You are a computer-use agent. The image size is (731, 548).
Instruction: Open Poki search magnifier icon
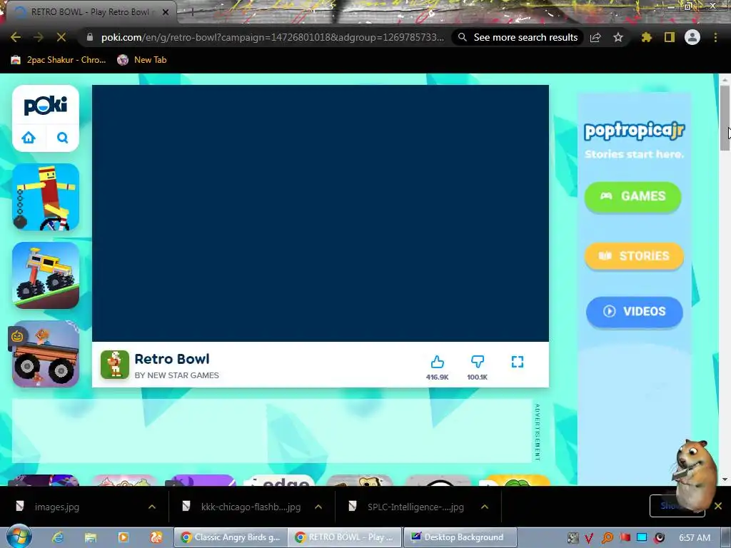[63, 138]
